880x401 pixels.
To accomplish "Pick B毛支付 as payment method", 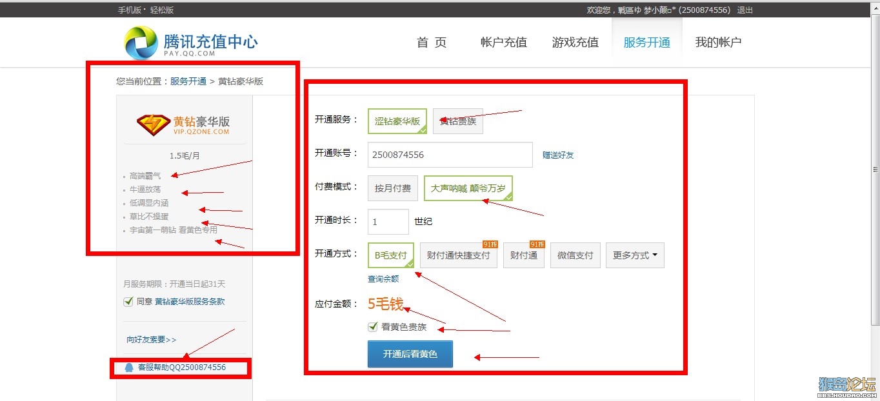I will point(391,255).
